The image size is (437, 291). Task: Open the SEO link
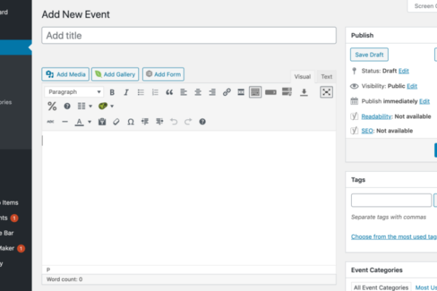pyautogui.click(x=367, y=131)
